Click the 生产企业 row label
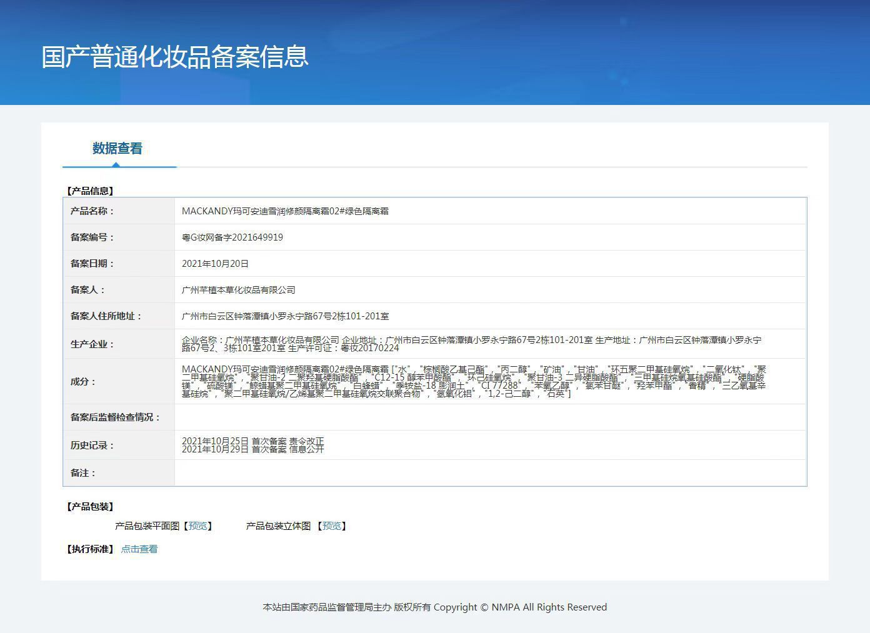The height and width of the screenshot is (633, 870). (92, 344)
